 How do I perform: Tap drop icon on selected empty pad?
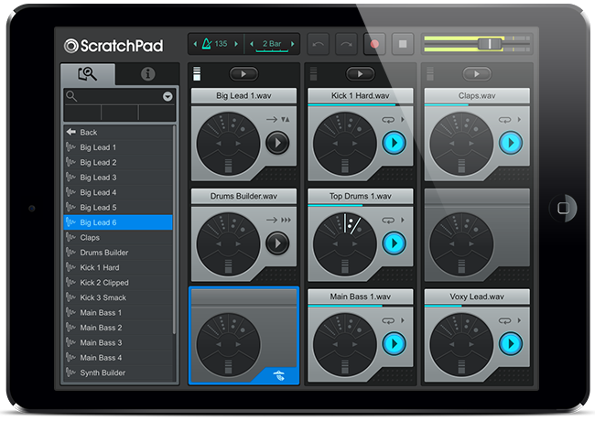coord(279,376)
